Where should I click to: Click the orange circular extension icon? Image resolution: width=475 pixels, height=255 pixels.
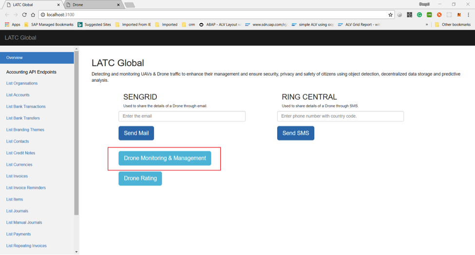(439, 15)
